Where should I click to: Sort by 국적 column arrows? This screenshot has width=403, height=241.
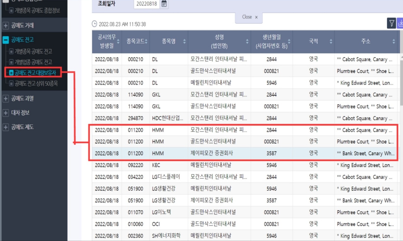331,42
